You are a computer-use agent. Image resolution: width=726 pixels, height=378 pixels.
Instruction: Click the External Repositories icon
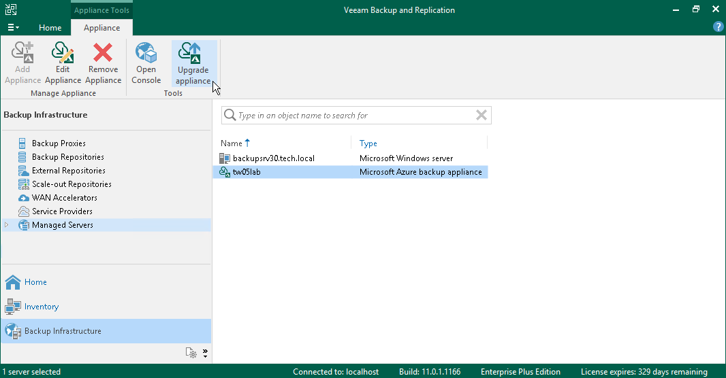point(23,171)
